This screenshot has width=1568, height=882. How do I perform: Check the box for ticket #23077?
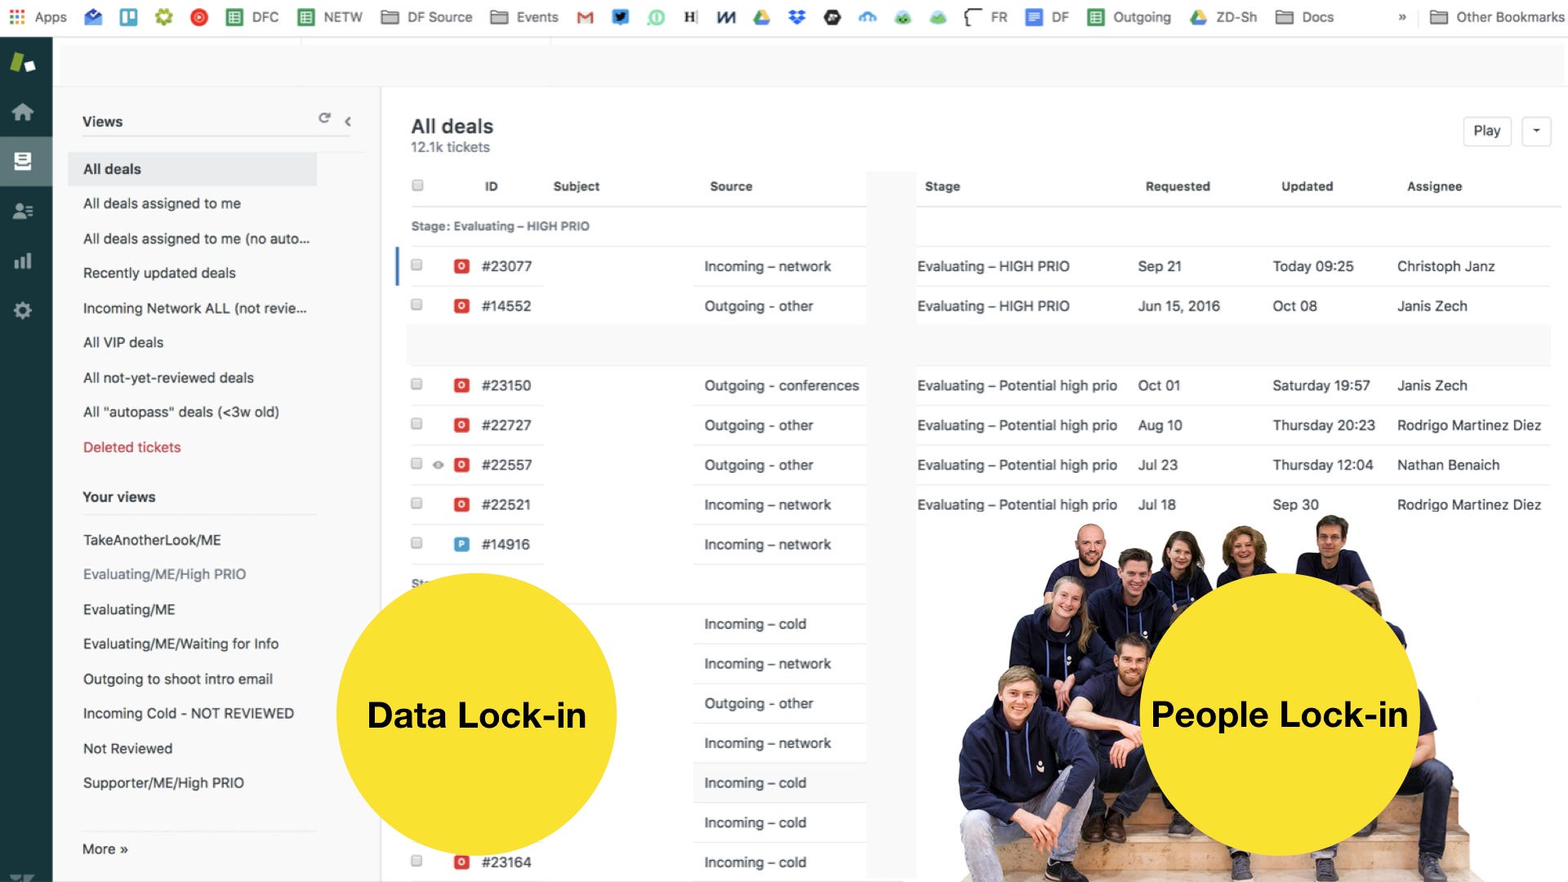pos(416,265)
